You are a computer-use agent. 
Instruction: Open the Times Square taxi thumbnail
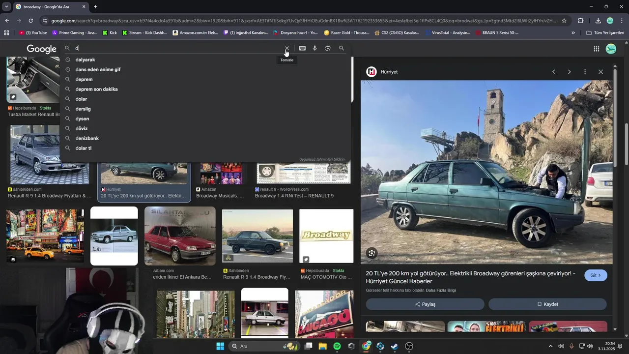click(x=45, y=236)
